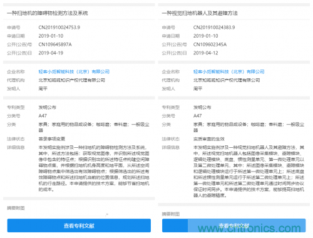Click the right card's detail description paragraph

point(249,172)
